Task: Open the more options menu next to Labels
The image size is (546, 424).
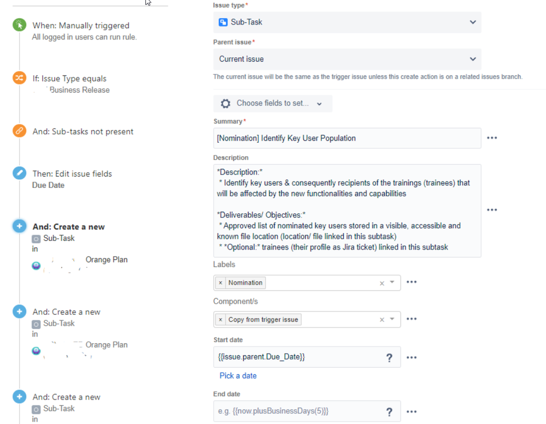Action: [x=412, y=282]
